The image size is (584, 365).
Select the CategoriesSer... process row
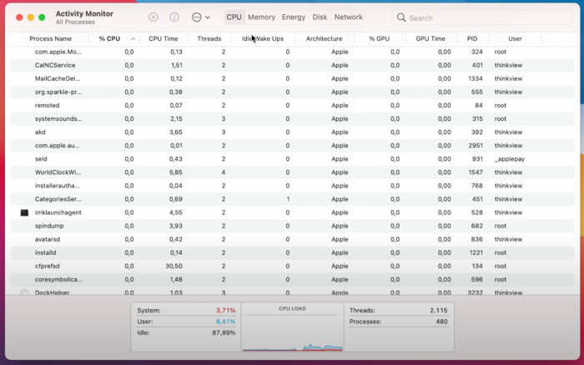292,199
